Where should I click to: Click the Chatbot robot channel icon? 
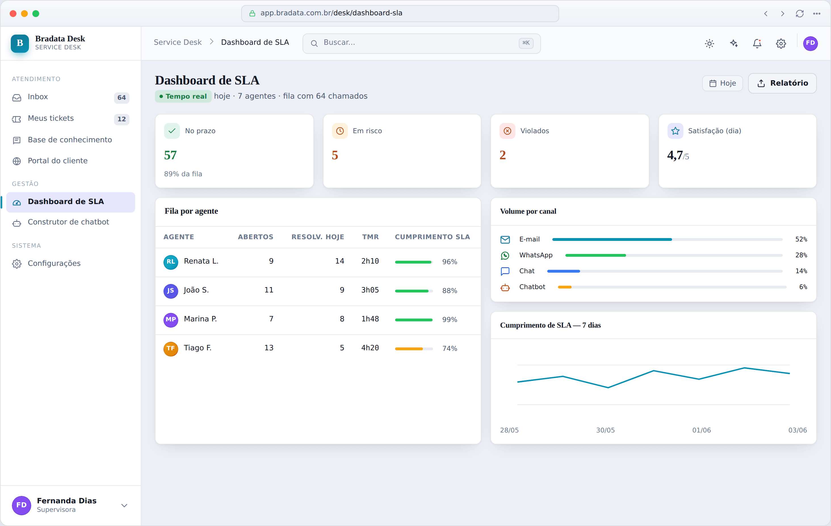pyautogui.click(x=505, y=287)
